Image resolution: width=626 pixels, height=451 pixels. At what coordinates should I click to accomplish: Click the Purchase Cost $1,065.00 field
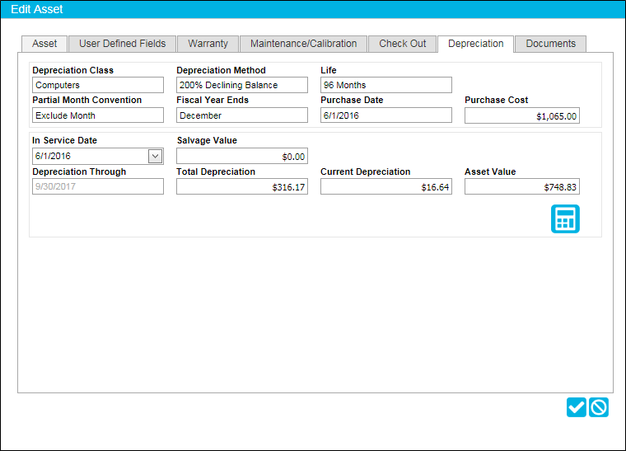(521, 115)
